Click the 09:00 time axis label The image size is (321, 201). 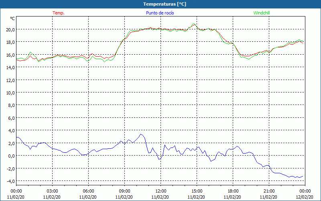124,191
